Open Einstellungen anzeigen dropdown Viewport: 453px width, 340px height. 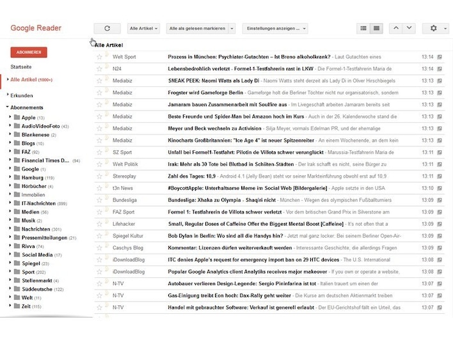point(275,28)
